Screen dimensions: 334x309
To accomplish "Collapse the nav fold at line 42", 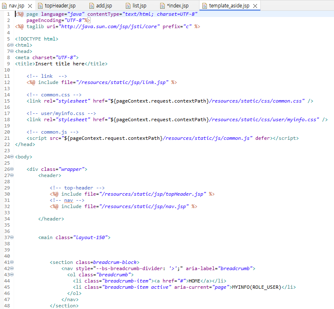I will point(12,268).
